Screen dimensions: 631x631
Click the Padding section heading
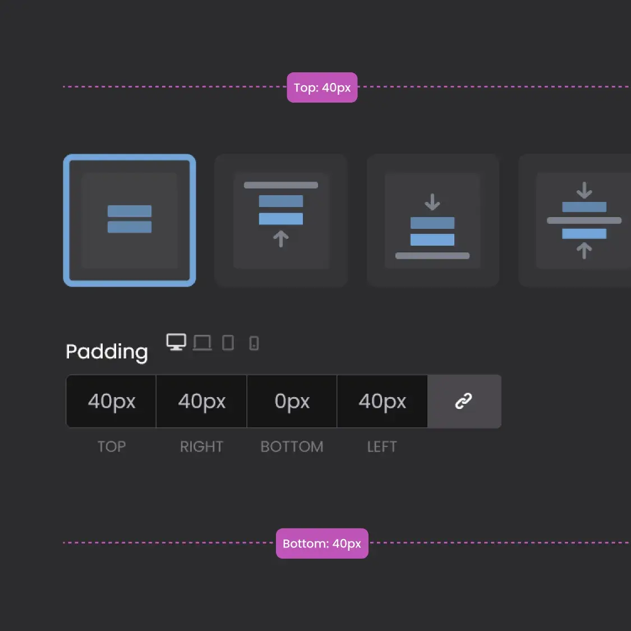click(107, 352)
